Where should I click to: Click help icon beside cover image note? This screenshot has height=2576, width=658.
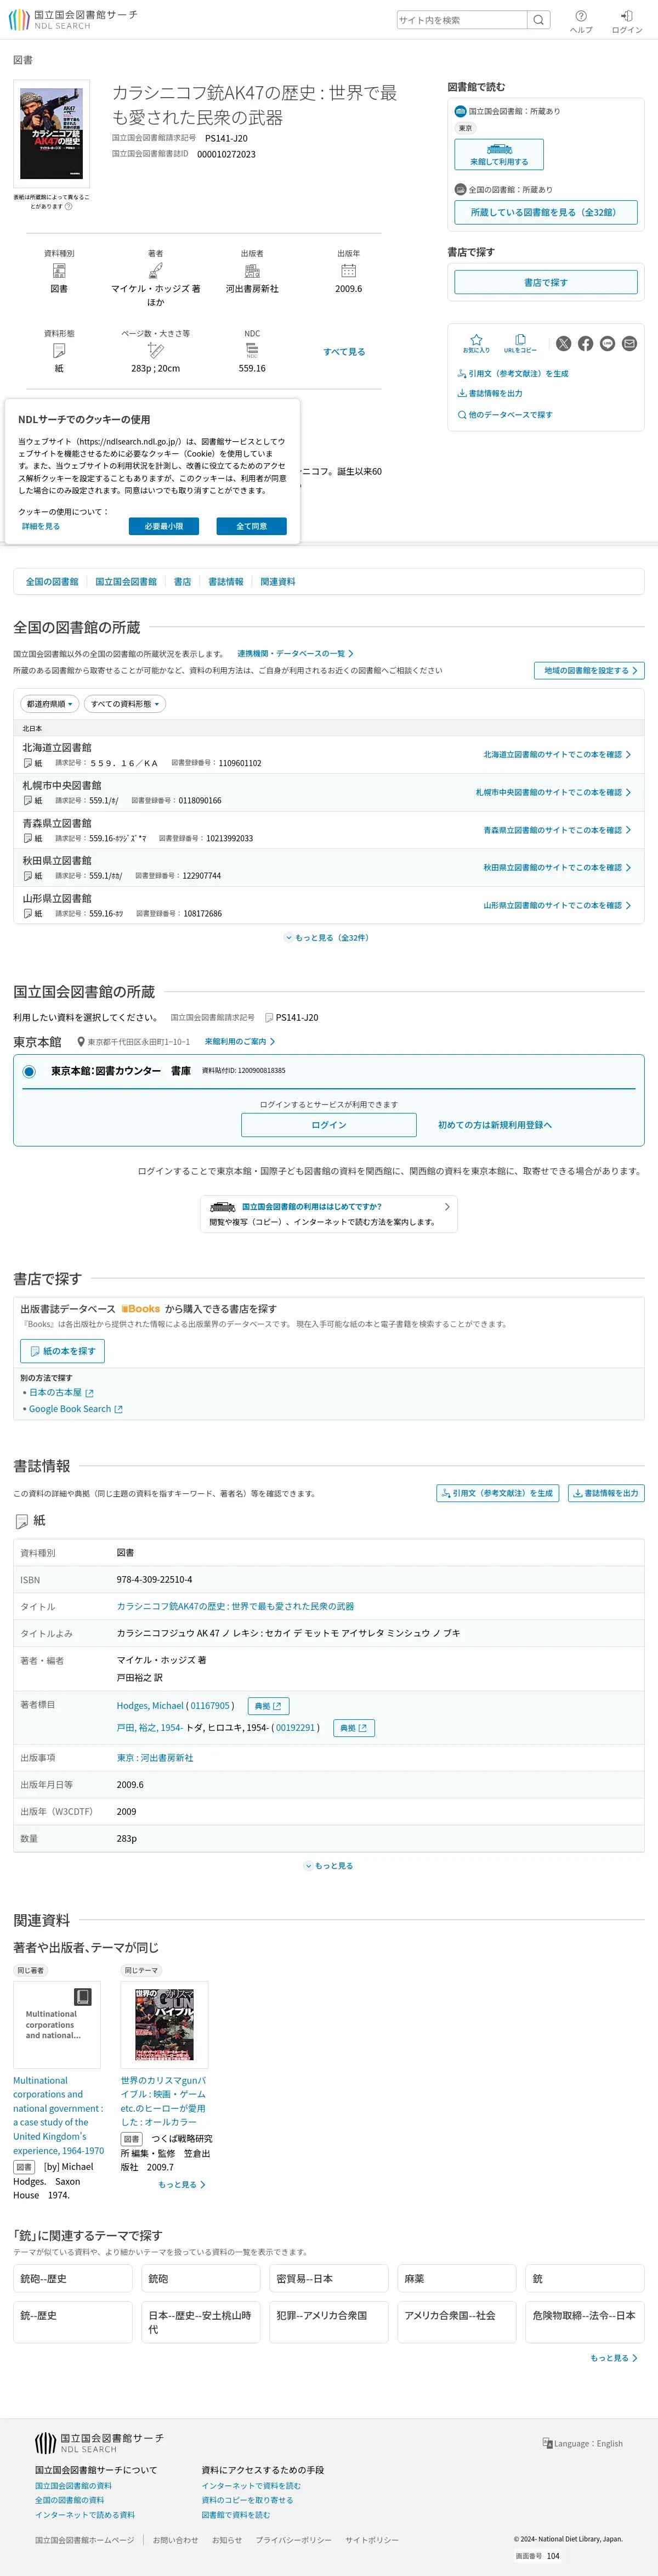click(x=69, y=206)
